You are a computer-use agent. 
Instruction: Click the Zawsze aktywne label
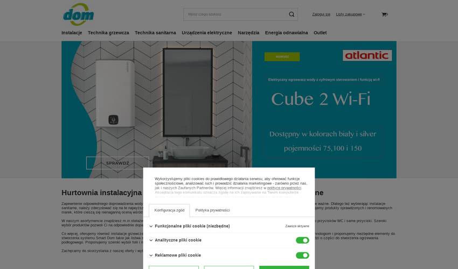click(297, 226)
